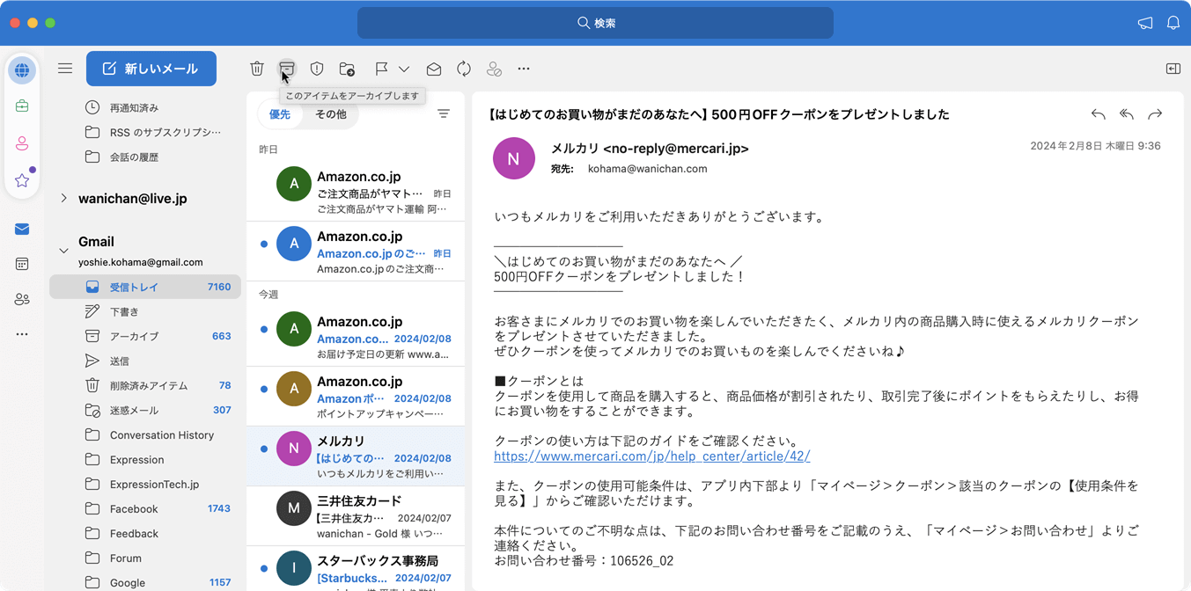Open the announcements megaphone icon in title bar
1191x591 pixels.
click(x=1145, y=23)
